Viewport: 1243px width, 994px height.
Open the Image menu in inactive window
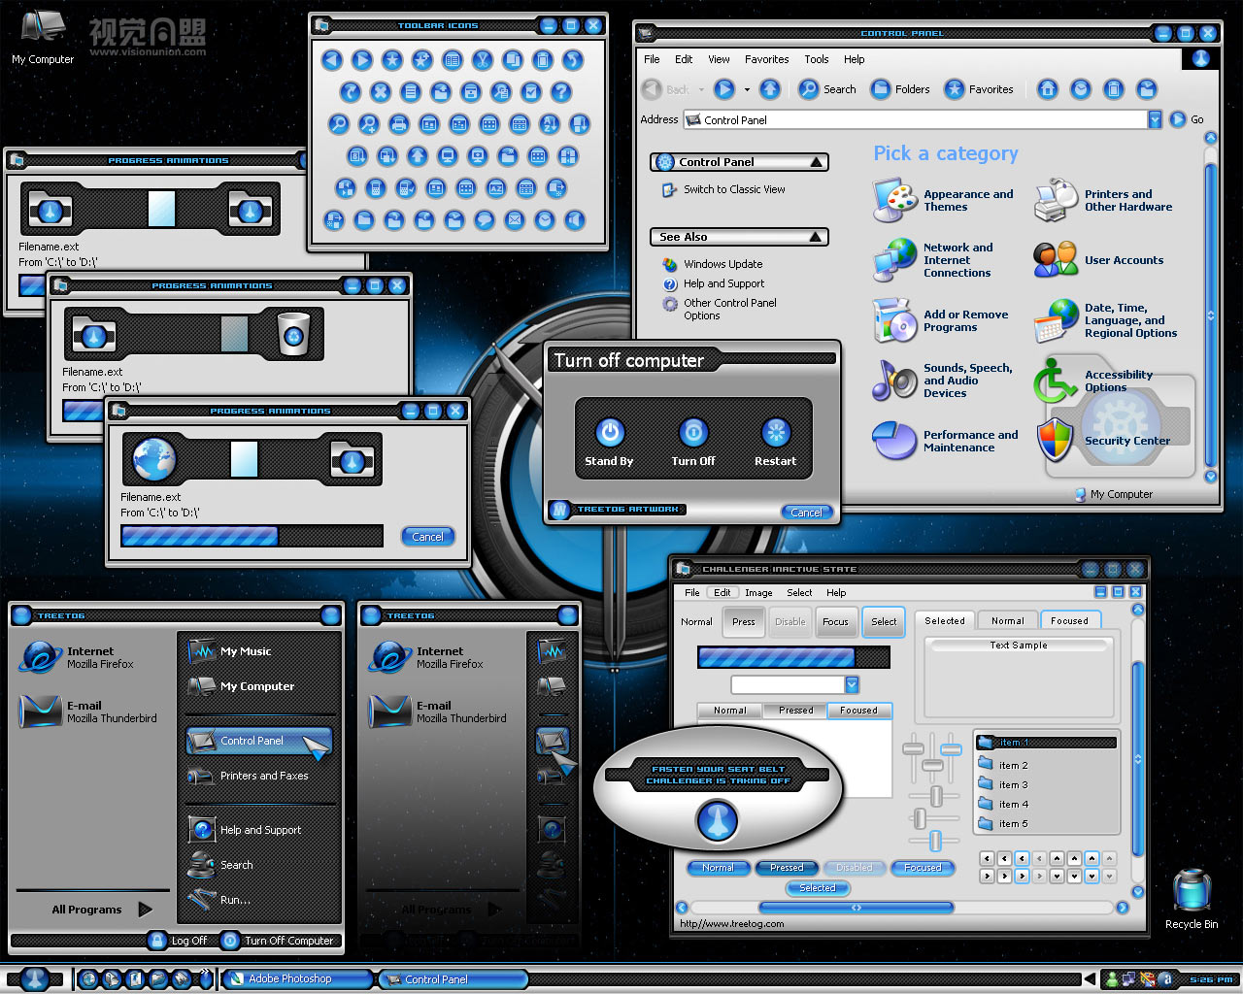pyautogui.click(x=758, y=593)
